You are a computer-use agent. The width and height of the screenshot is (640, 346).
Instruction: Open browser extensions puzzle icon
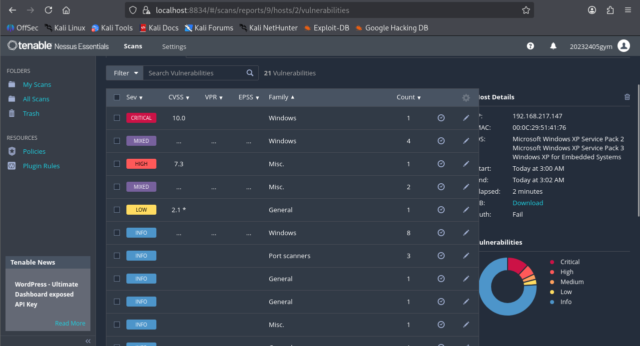pyautogui.click(x=610, y=10)
